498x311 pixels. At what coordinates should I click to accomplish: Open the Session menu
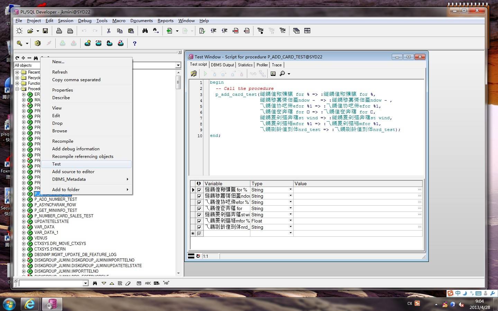65,21
